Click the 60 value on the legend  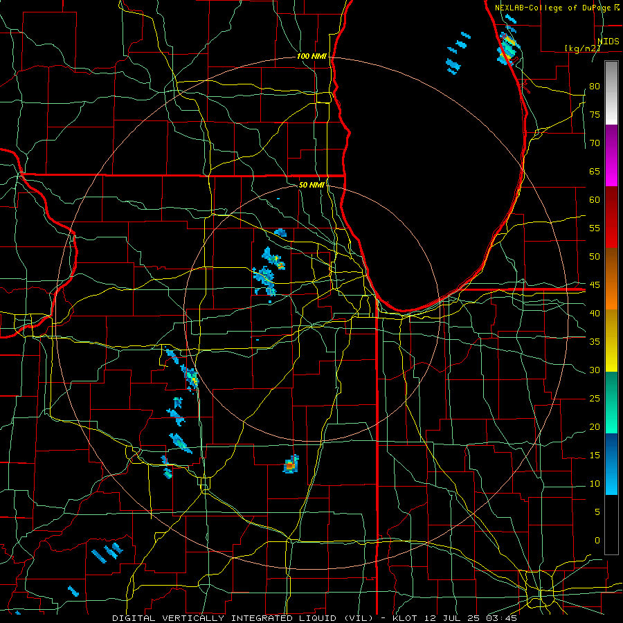click(595, 200)
